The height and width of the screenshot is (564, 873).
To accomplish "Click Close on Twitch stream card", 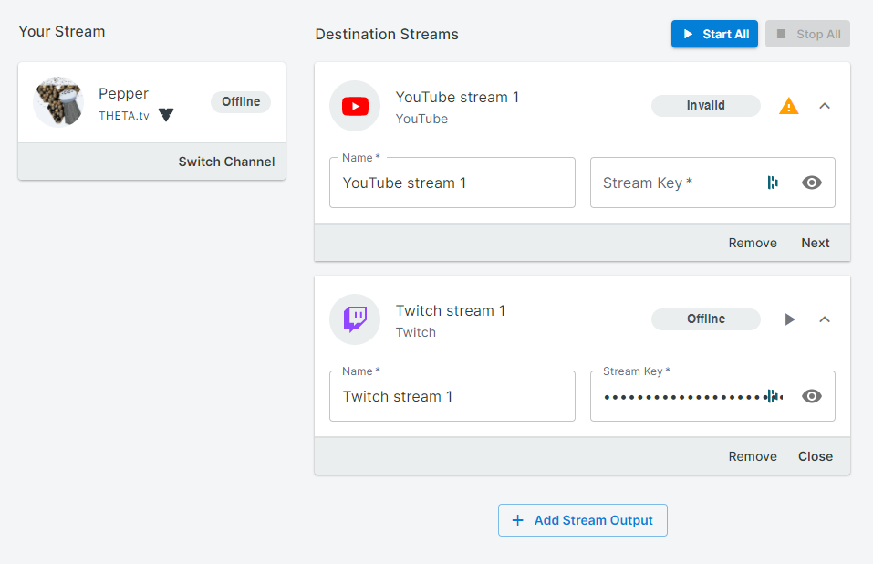I will (x=816, y=456).
